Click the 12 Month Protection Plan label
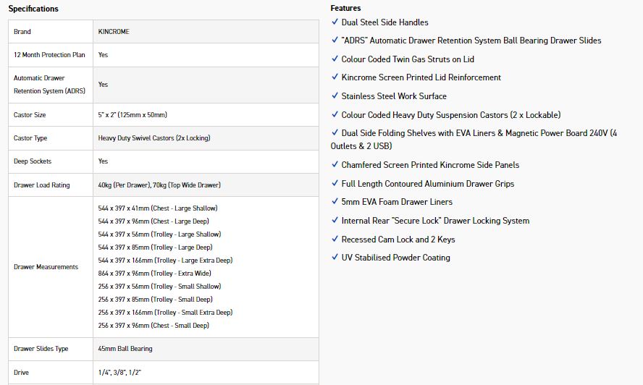Image resolution: width=643 pixels, height=385 pixels. click(x=49, y=55)
